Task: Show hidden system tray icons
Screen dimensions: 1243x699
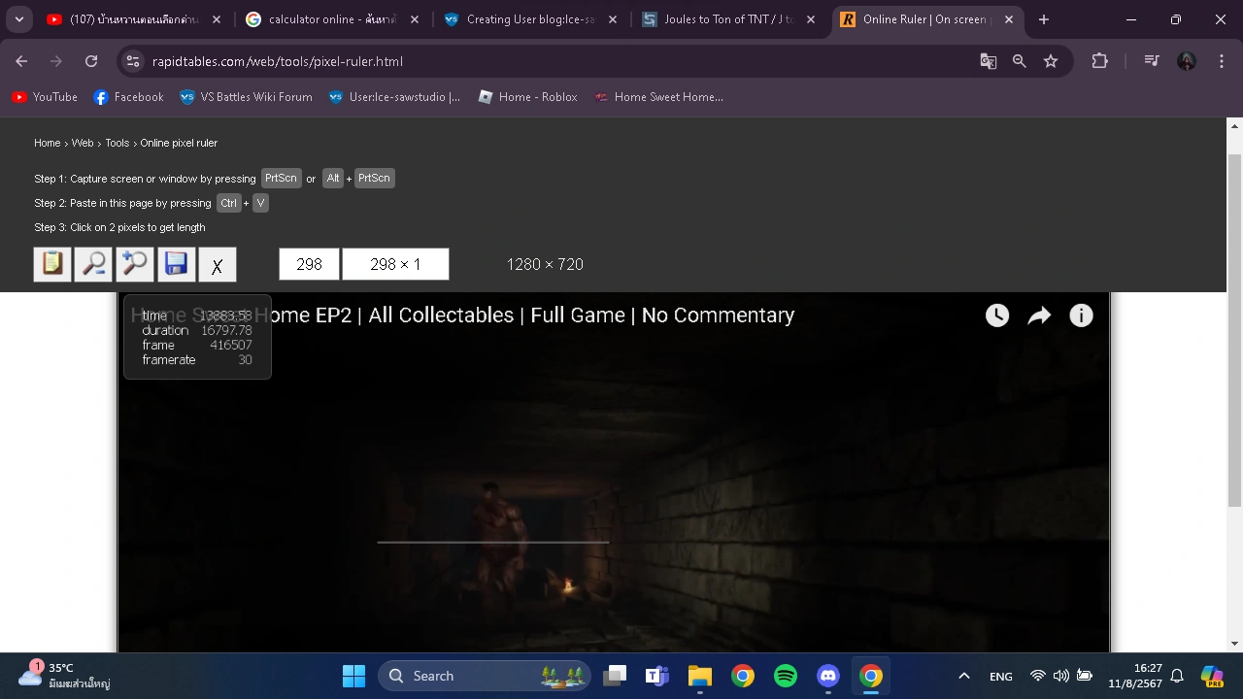Action: tap(964, 676)
